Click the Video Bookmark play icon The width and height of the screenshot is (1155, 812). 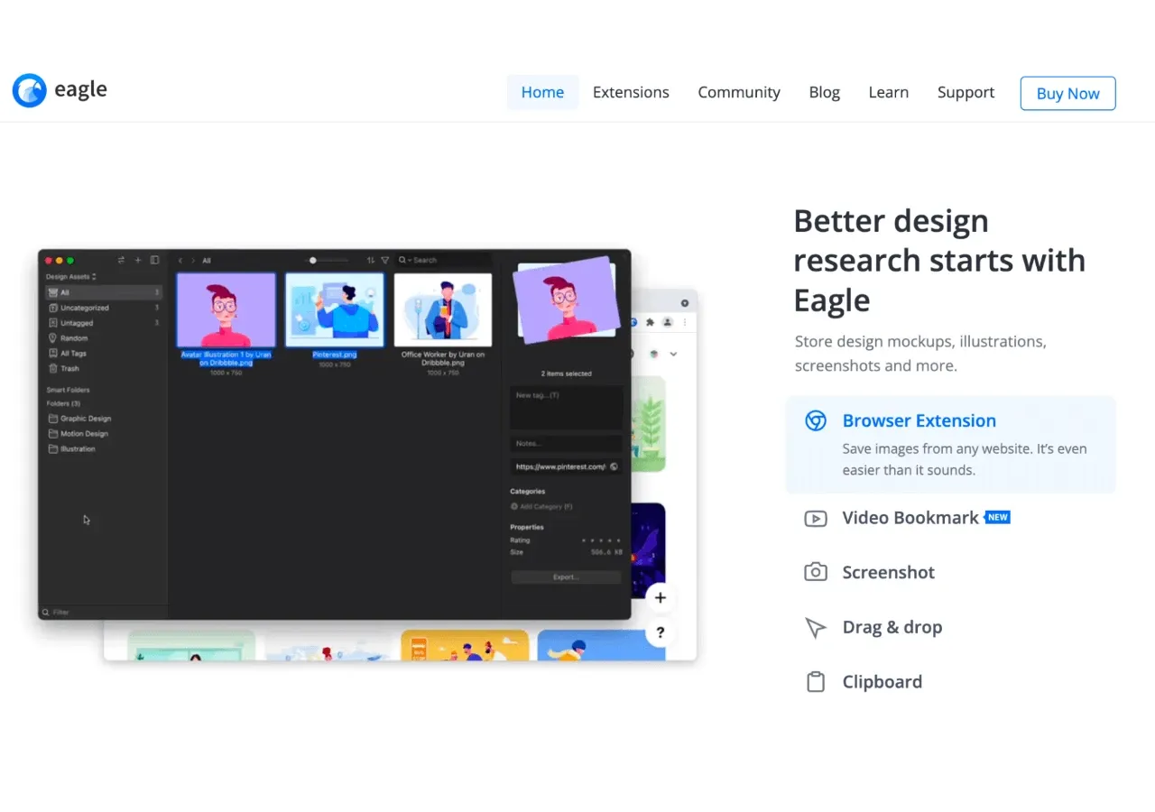click(816, 519)
